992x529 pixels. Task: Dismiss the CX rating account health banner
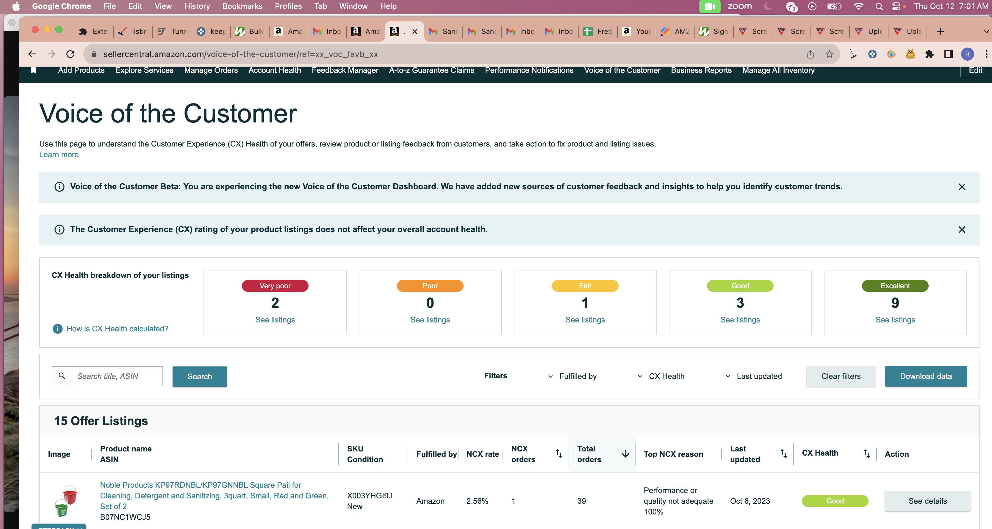pyautogui.click(x=962, y=230)
